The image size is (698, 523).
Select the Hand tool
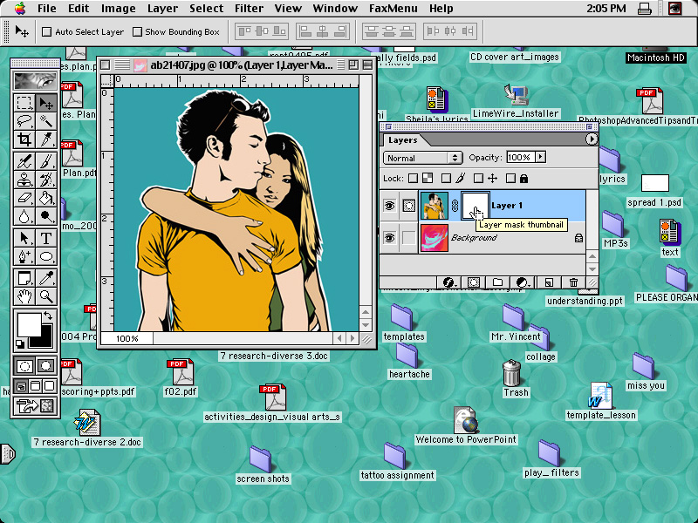coord(24,296)
